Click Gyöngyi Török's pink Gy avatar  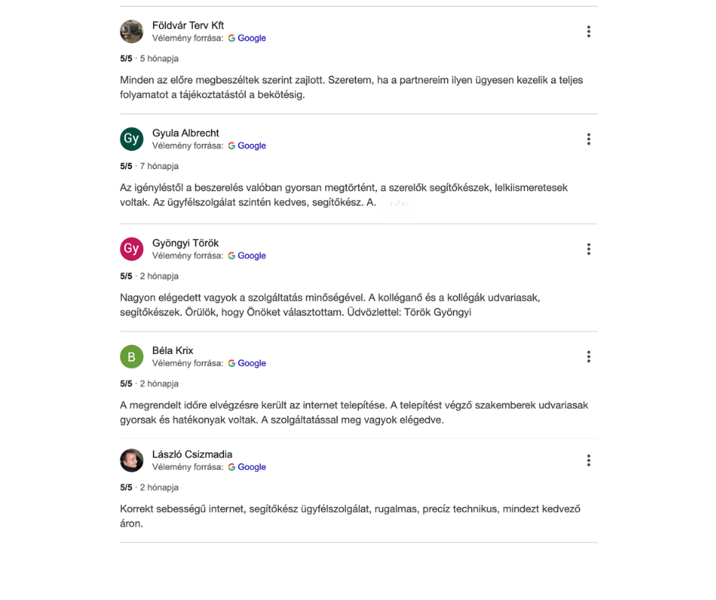pyautogui.click(x=132, y=249)
